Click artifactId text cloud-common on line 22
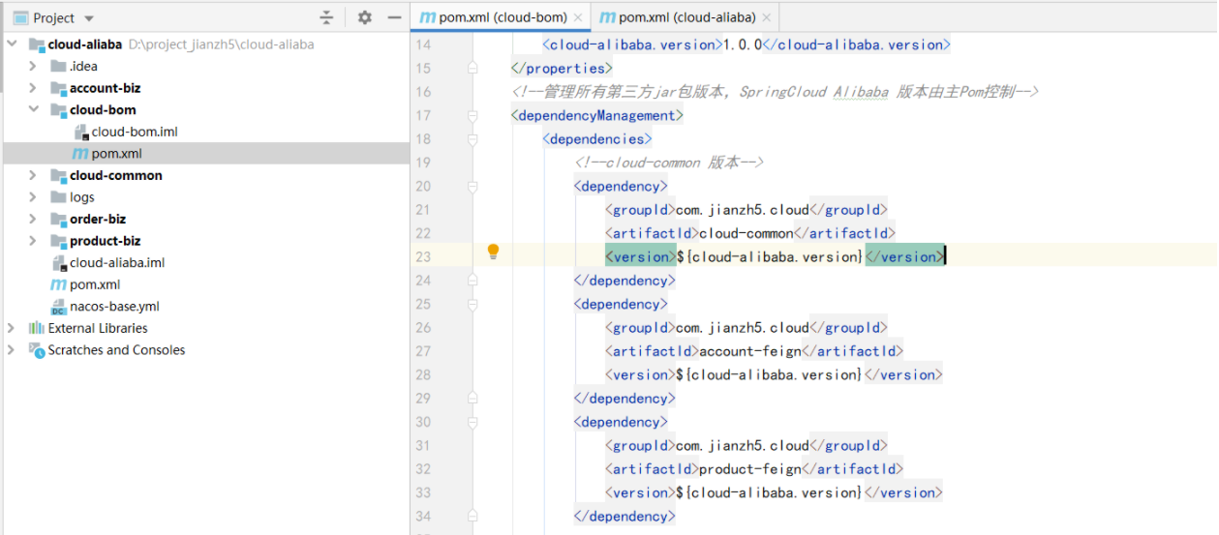 pos(746,233)
